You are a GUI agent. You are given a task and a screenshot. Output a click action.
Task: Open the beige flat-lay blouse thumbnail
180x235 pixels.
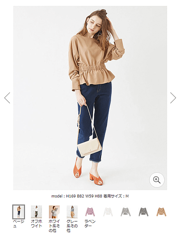click(162, 212)
